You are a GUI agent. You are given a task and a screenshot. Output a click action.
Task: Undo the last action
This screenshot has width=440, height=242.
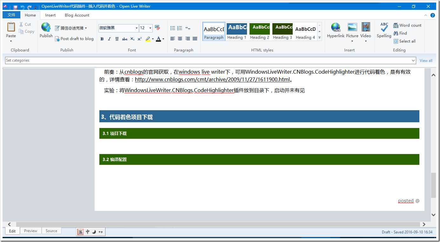pyautogui.click(x=23, y=7)
